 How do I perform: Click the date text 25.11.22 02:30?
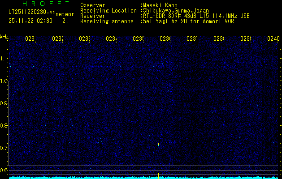tap(30, 21)
